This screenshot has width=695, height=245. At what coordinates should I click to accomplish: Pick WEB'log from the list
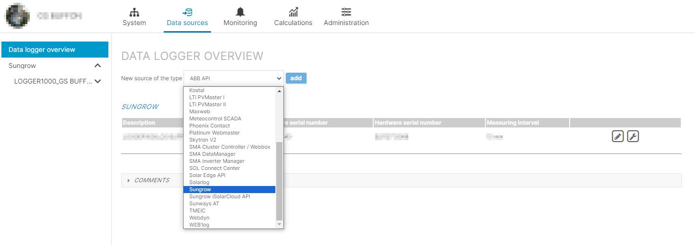(229, 225)
